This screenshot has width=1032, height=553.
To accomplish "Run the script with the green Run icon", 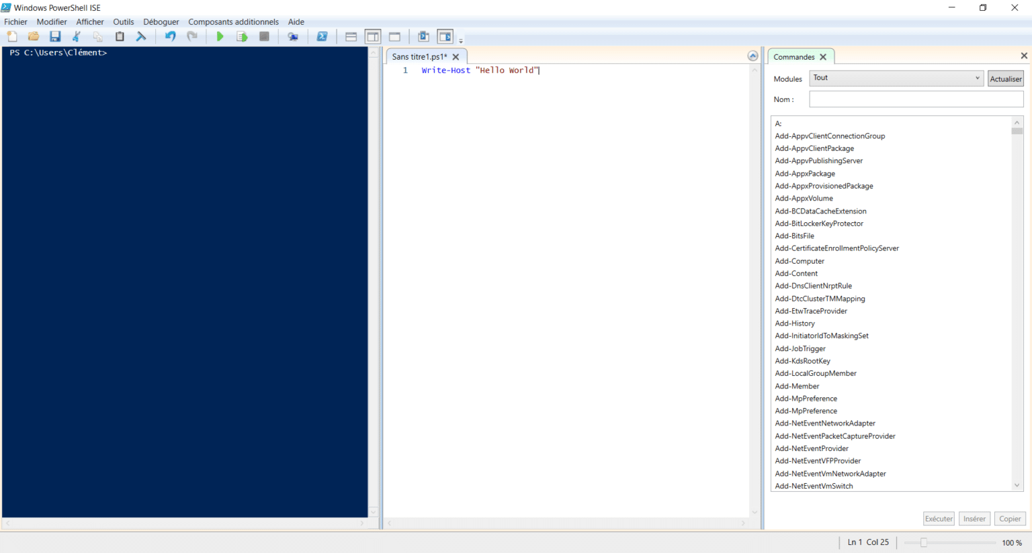I will 220,36.
